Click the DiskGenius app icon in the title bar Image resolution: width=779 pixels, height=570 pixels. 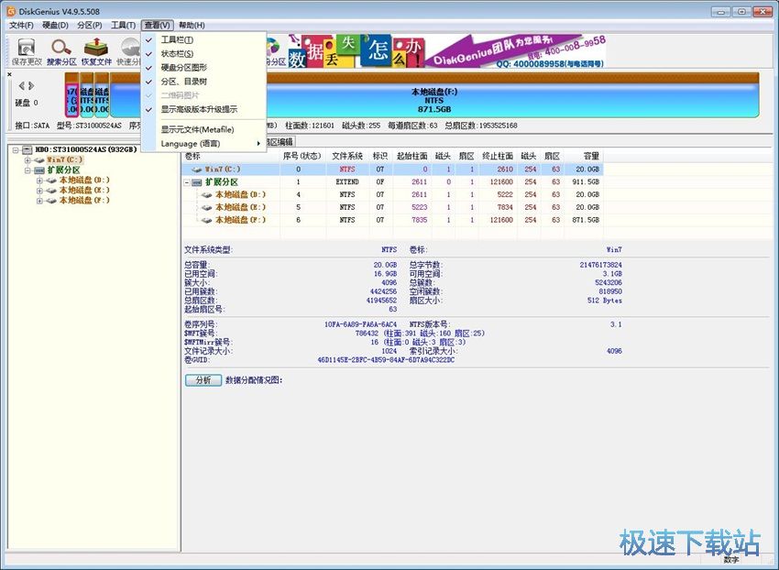click(11, 11)
